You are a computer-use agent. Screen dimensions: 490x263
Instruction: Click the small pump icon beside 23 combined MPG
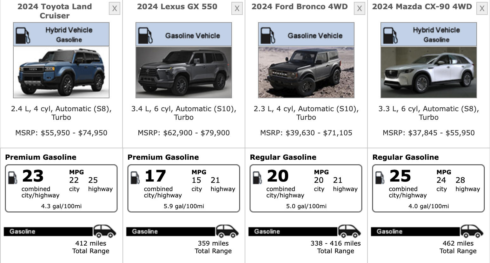click(13, 177)
